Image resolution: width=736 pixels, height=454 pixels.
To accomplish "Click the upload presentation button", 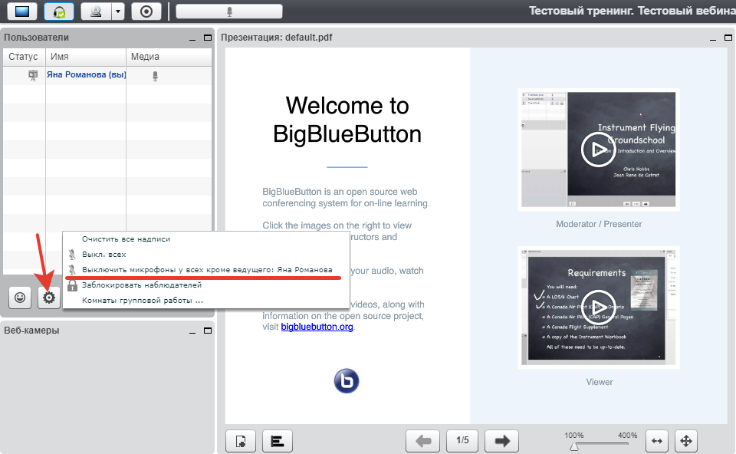I will (x=240, y=441).
